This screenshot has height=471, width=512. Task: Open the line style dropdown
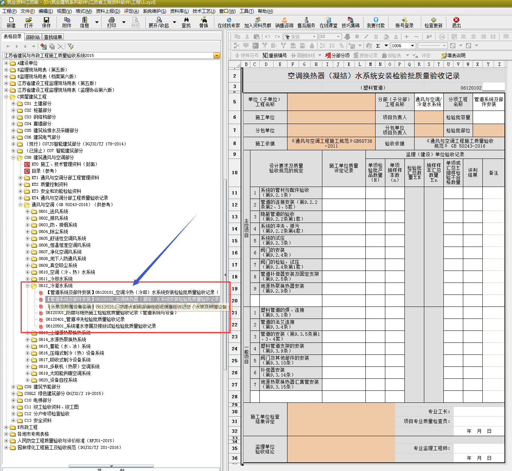coord(445,46)
